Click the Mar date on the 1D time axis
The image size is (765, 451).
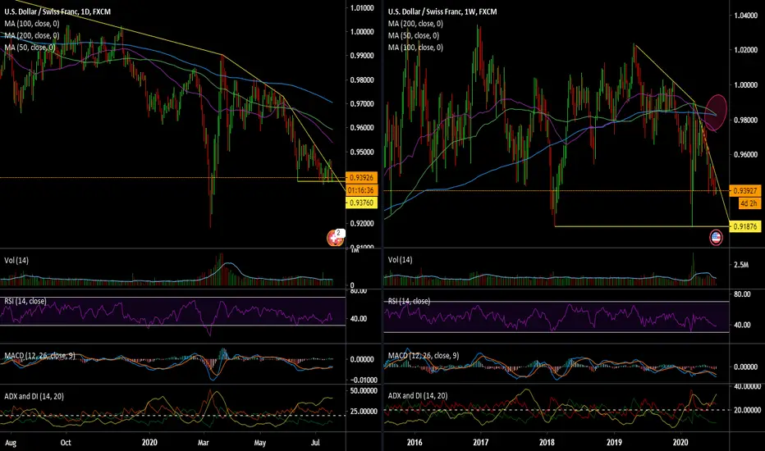pyautogui.click(x=203, y=443)
